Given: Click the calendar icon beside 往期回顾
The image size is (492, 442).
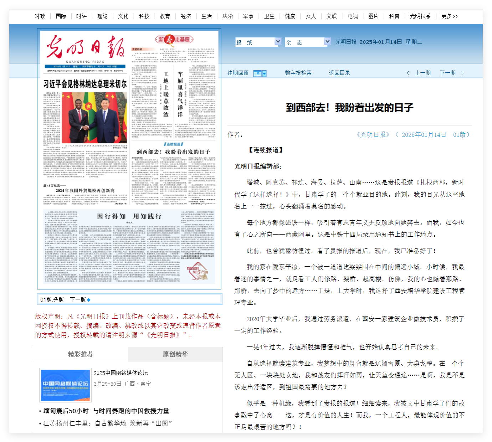Looking at the screenshot, I should (260, 73).
